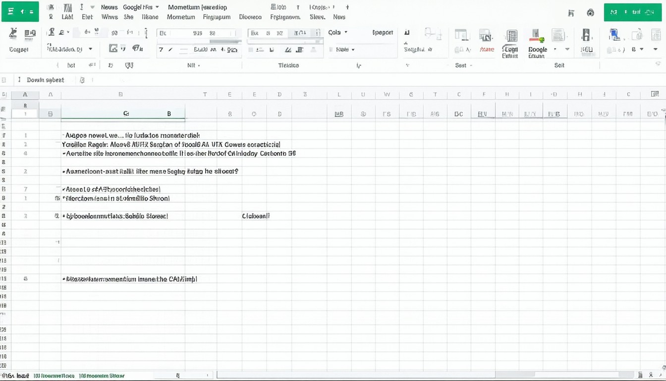Click the Google ribbon icon with red bar
The image size is (666, 381).
[536, 36]
